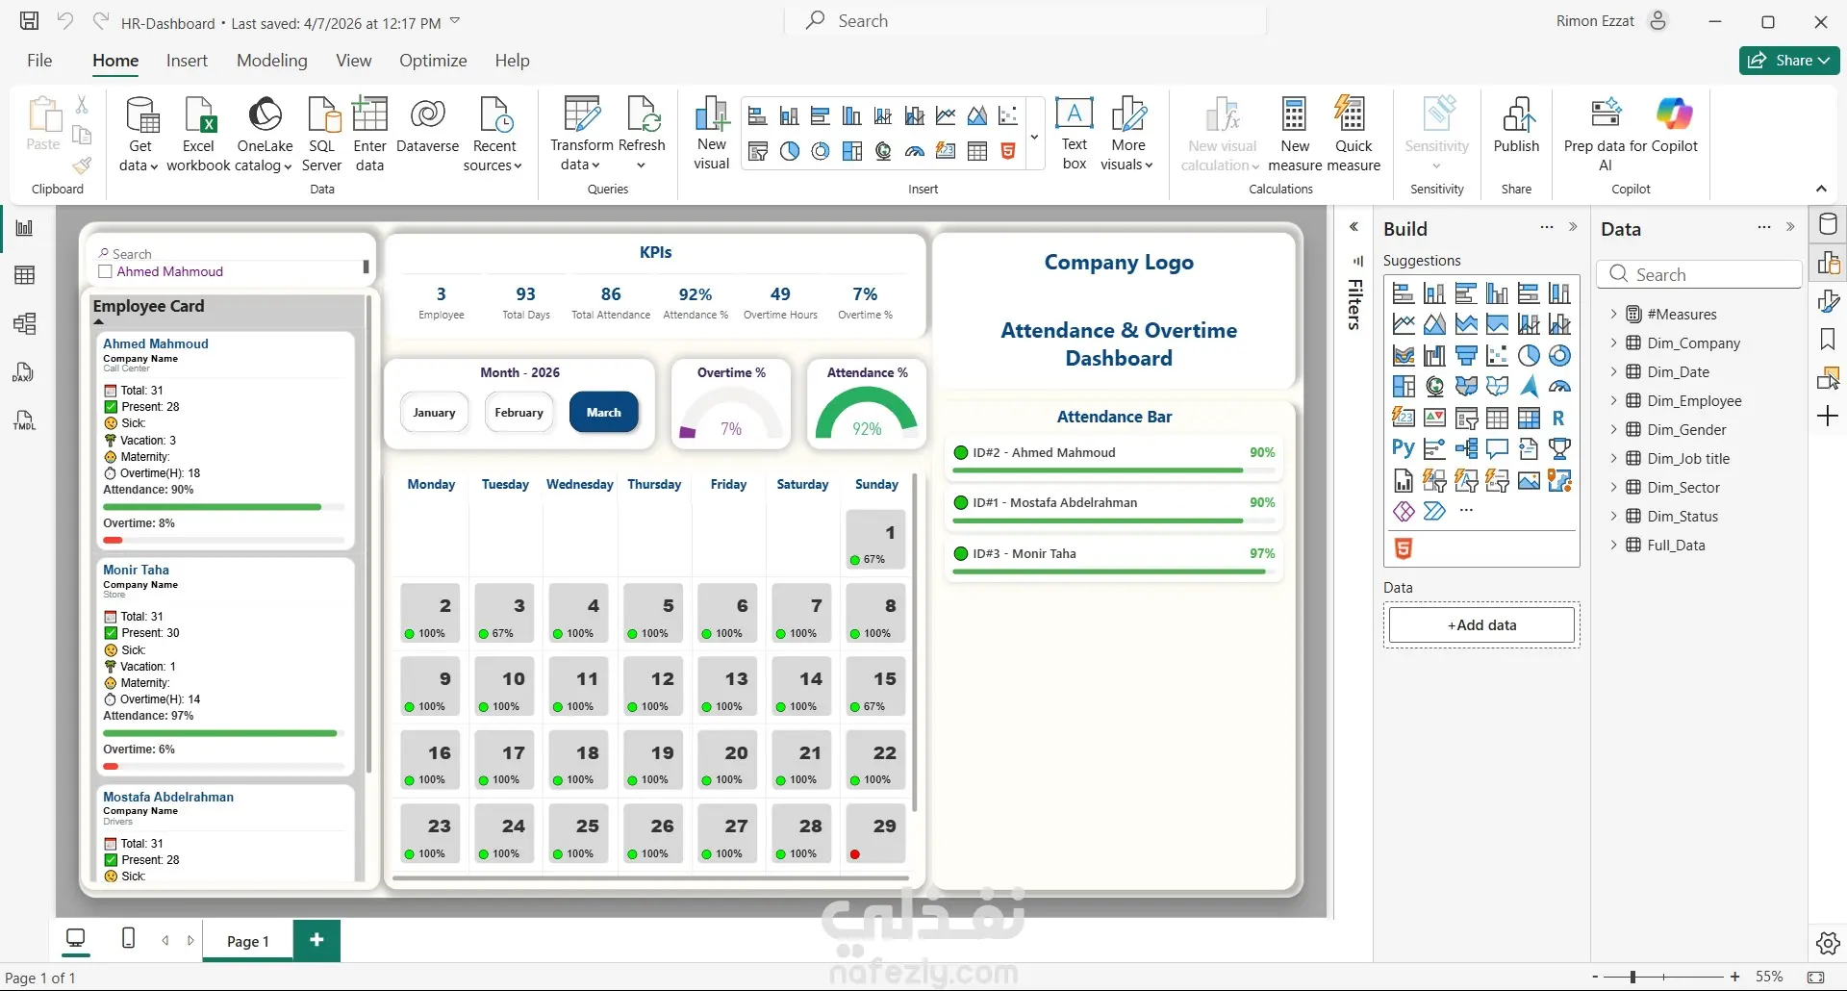Select Power Apps visual in Build pane

1404,511
